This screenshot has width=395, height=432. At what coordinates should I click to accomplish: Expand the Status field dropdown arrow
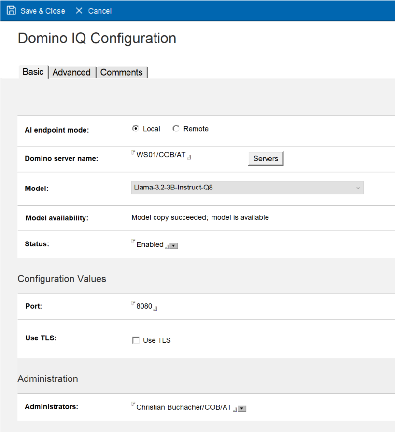(x=174, y=246)
